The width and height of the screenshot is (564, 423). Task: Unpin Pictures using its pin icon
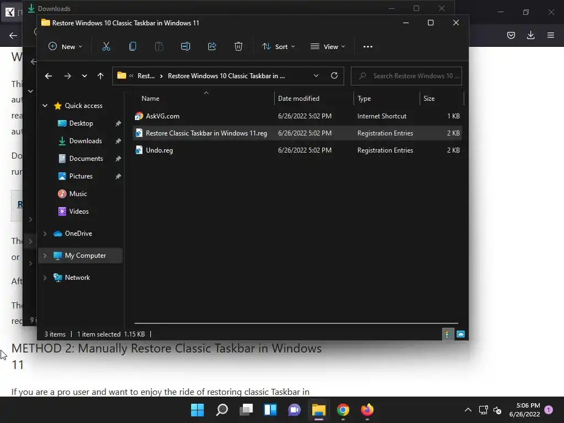tap(118, 176)
